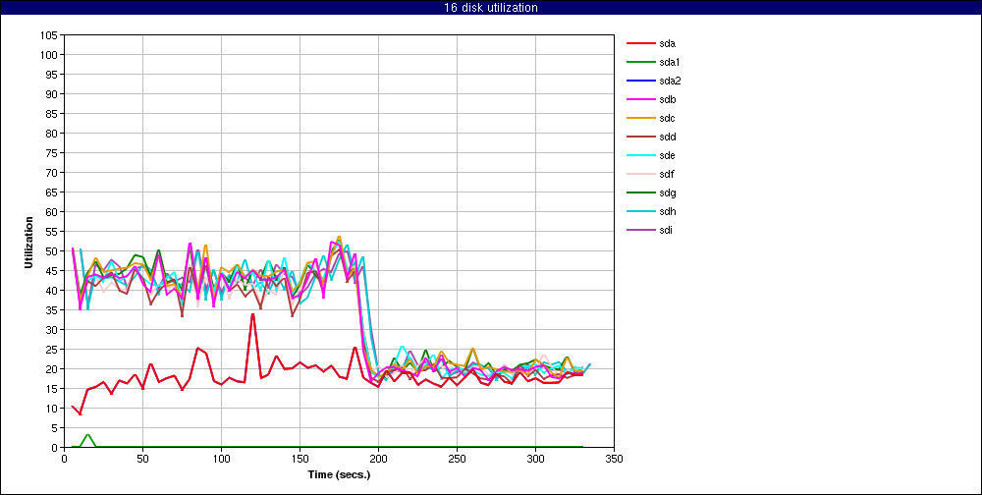Select the sdh legend label
Viewport: 982px width, 495px height.
tap(667, 211)
